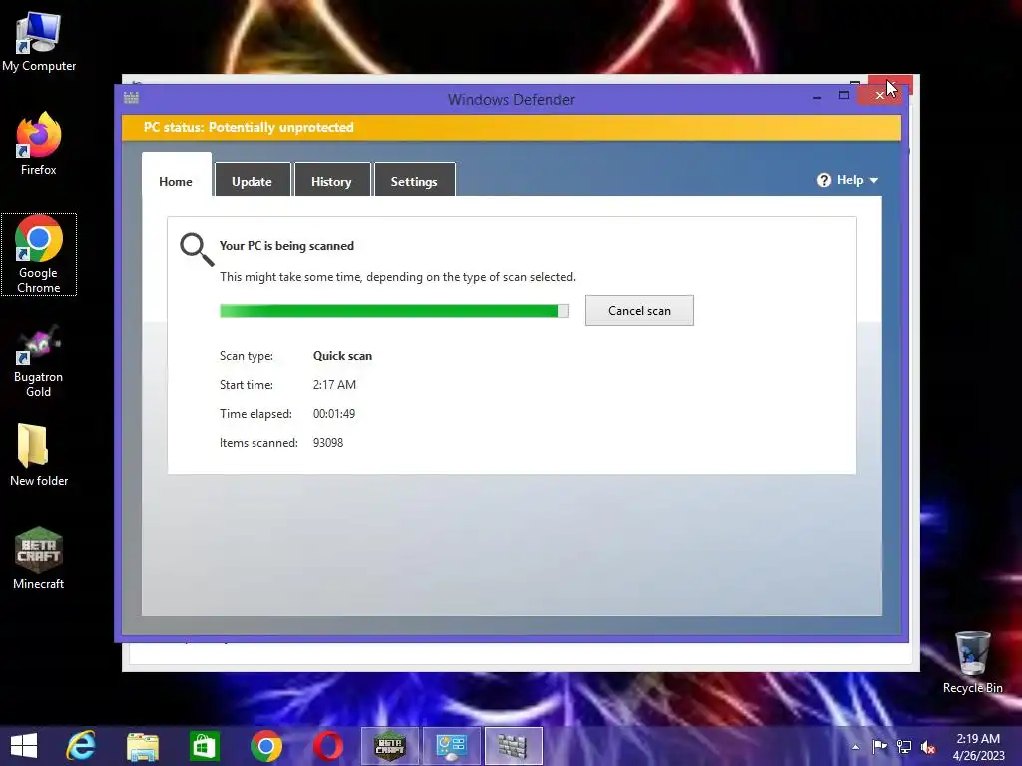Click the muted volume tray icon
The image size is (1022, 766).
click(928, 747)
